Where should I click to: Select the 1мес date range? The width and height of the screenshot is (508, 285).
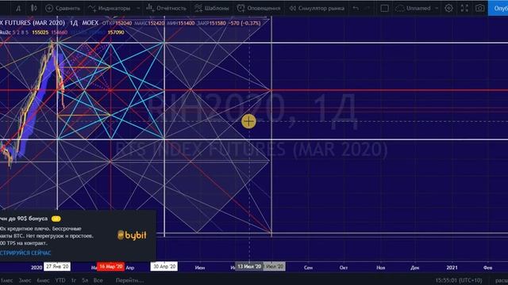6,280
